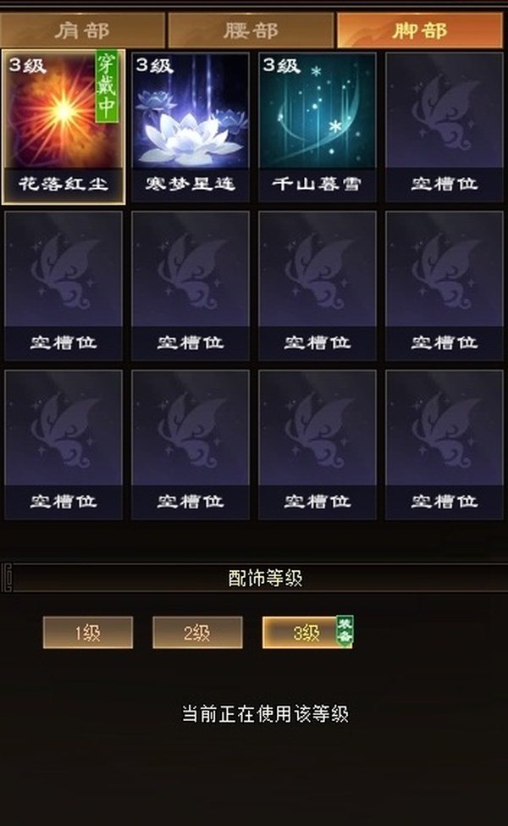508x826 pixels.
Task: Click the last butterfly slot in bottom row
Action: [x=444, y=445]
